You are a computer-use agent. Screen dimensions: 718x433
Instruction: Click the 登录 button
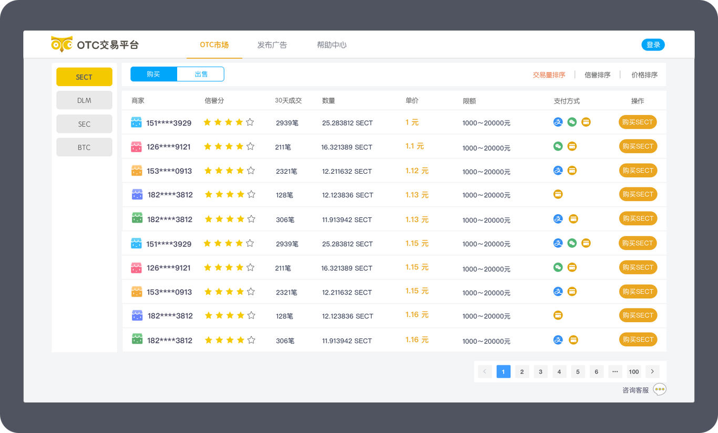653,45
